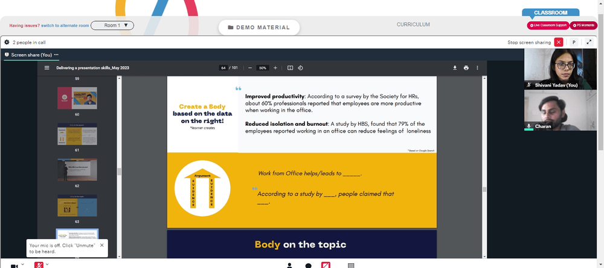
Task: Click PS Moments button
Action: tap(583, 25)
